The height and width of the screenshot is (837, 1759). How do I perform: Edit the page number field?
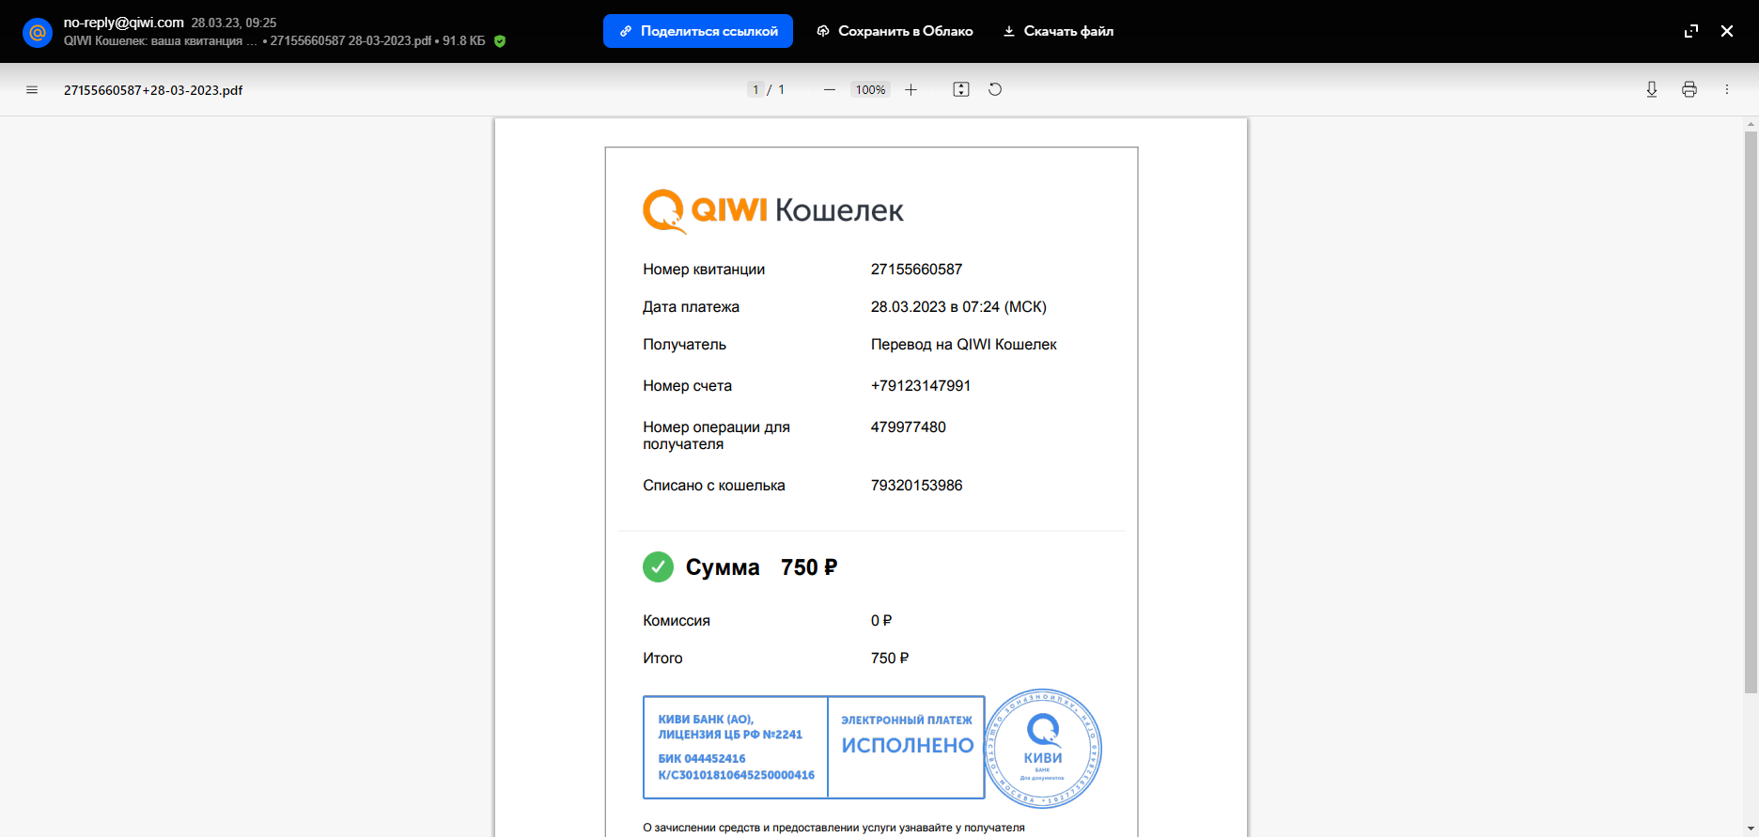[x=755, y=90]
